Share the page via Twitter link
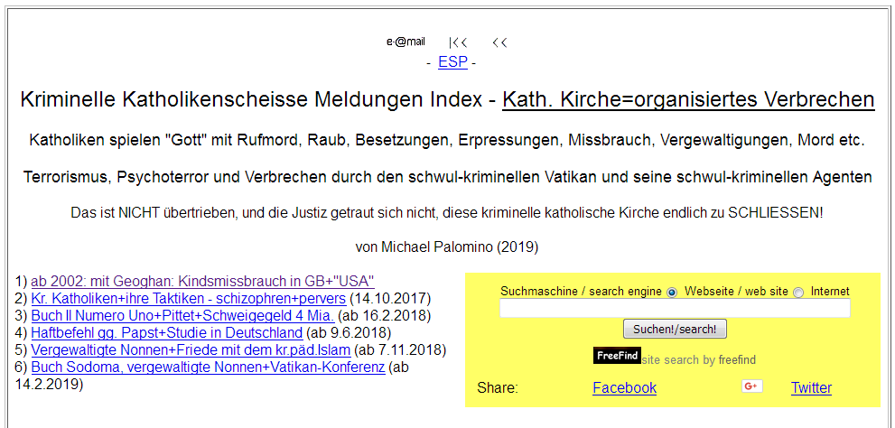This screenshot has height=428, width=895. (811, 387)
